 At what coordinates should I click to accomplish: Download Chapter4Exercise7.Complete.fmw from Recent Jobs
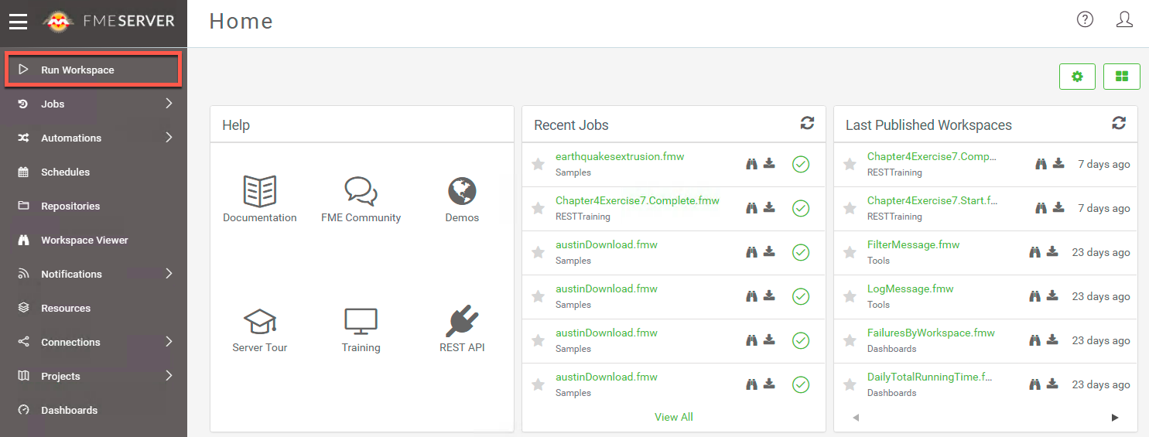(769, 207)
